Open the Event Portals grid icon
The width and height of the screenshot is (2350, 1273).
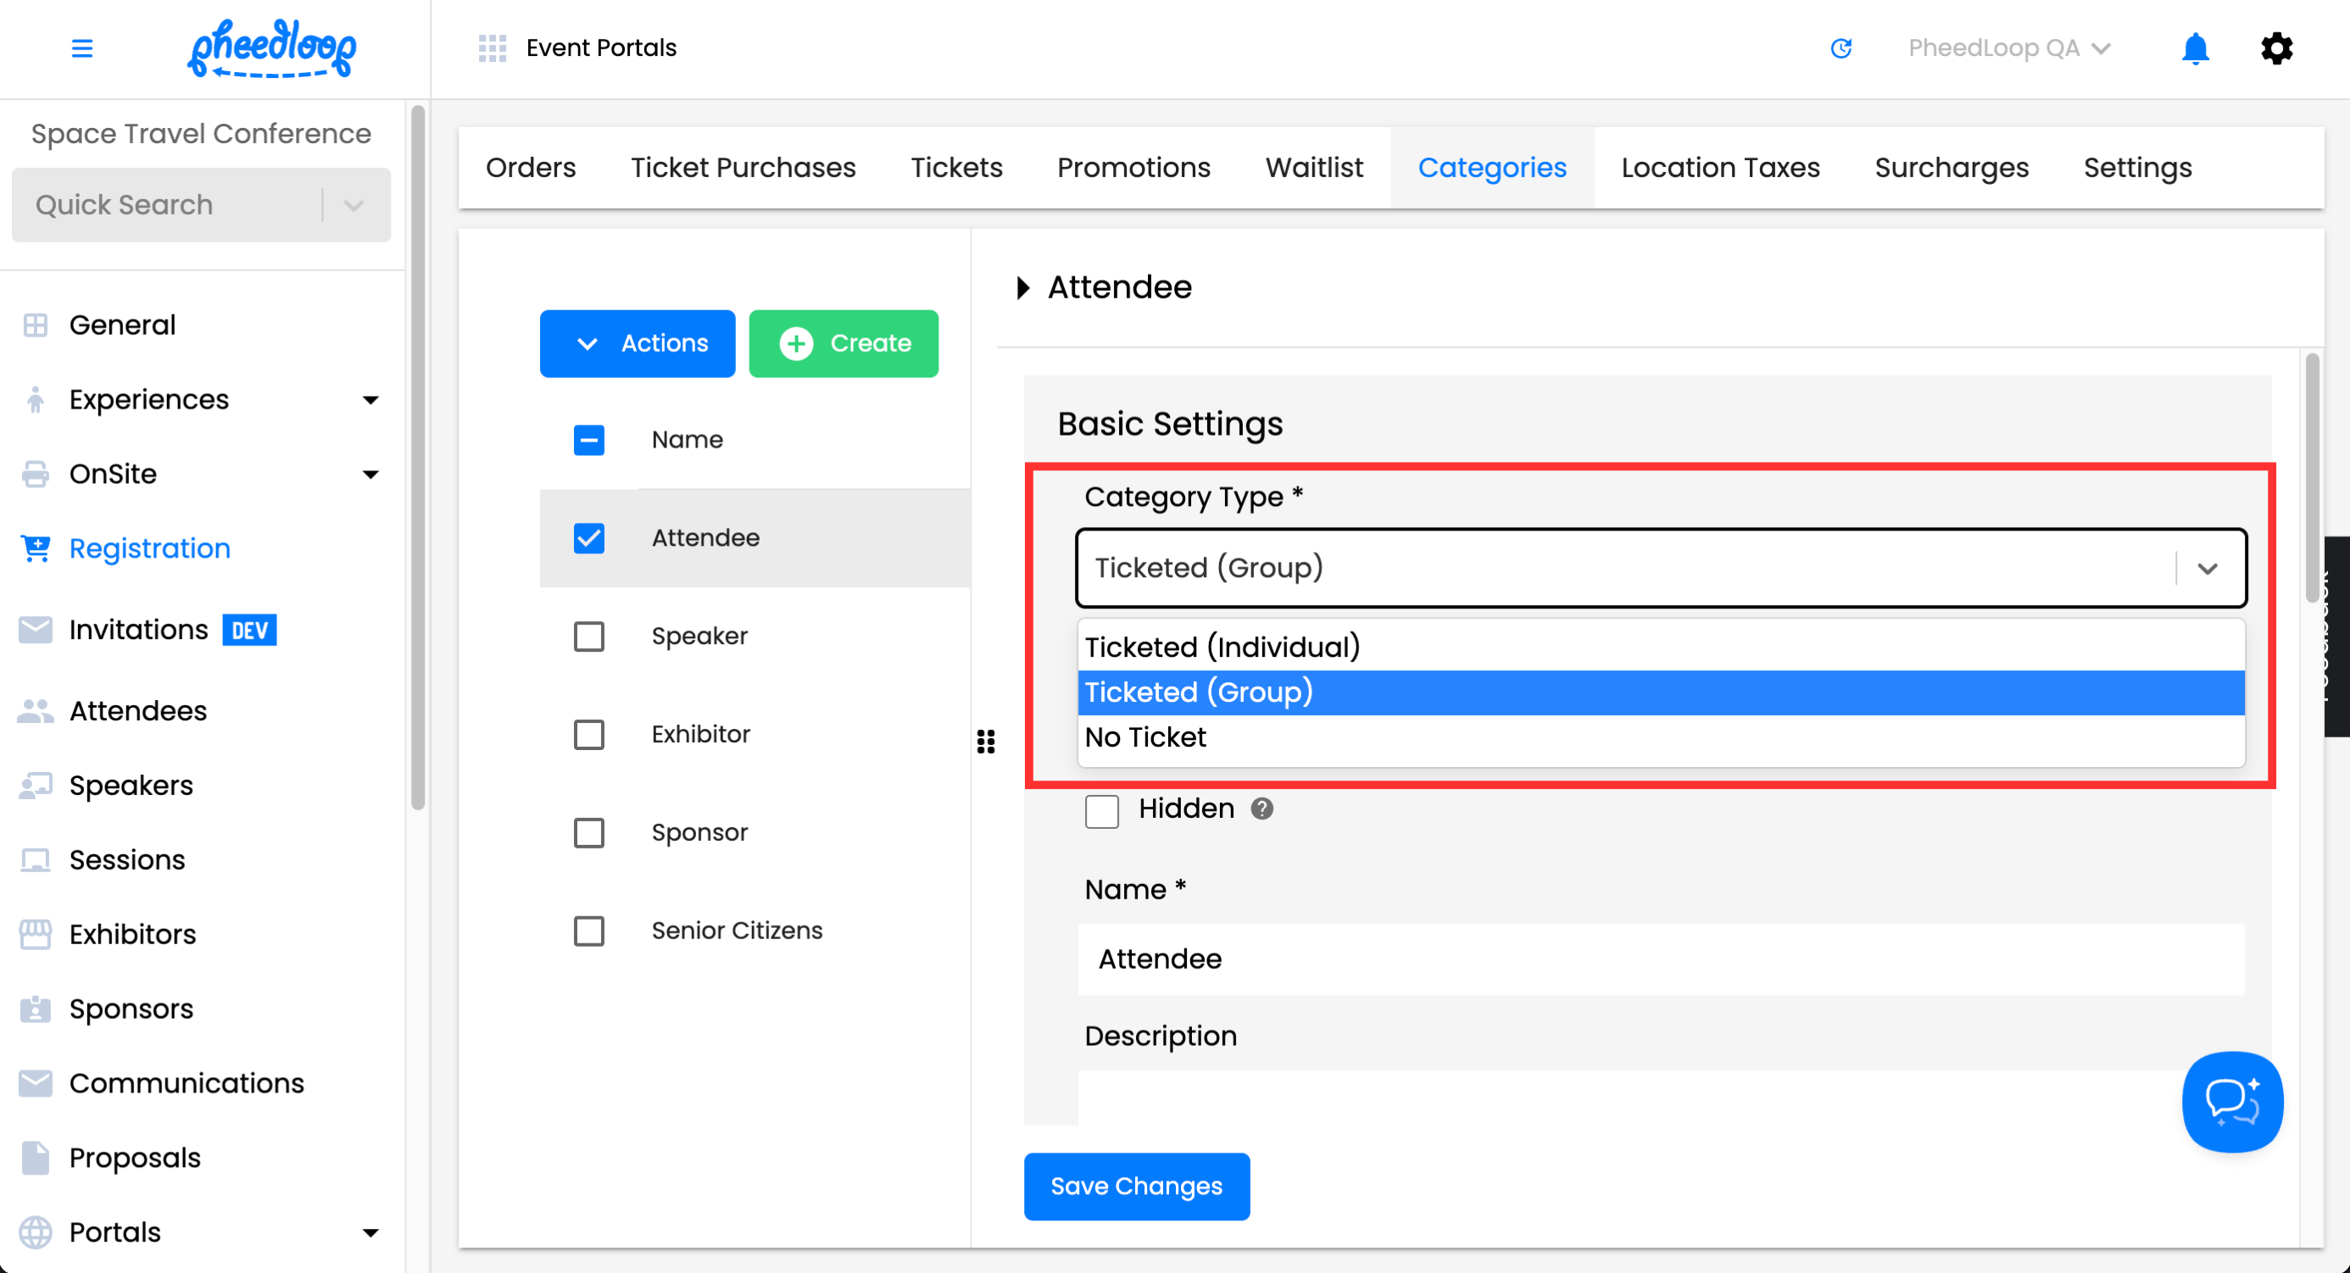click(492, 48)
